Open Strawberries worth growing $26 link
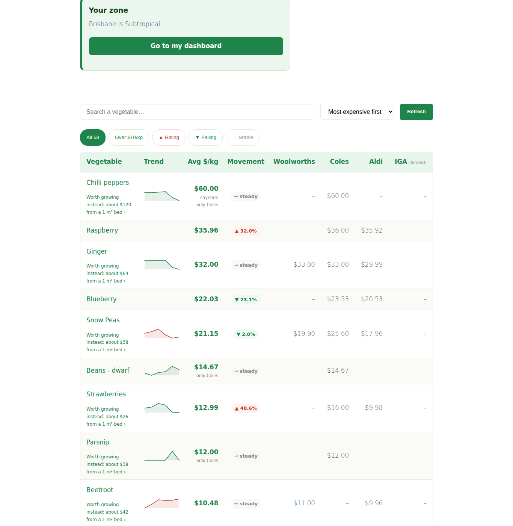The height and width of the screenshot is (526, 513). point(107,417)
